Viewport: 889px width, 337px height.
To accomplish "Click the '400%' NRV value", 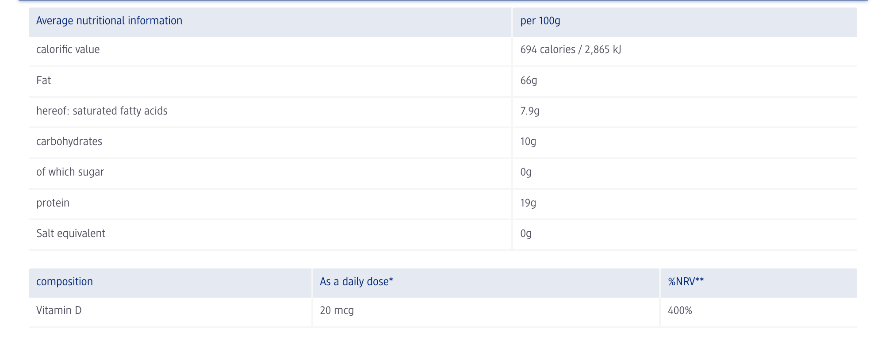I will tap(680, 310).
